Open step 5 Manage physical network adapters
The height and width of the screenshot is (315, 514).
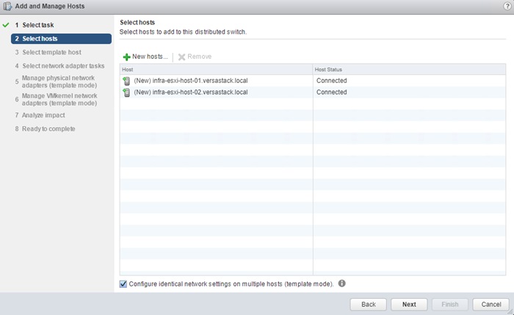(x=56, y=82)
